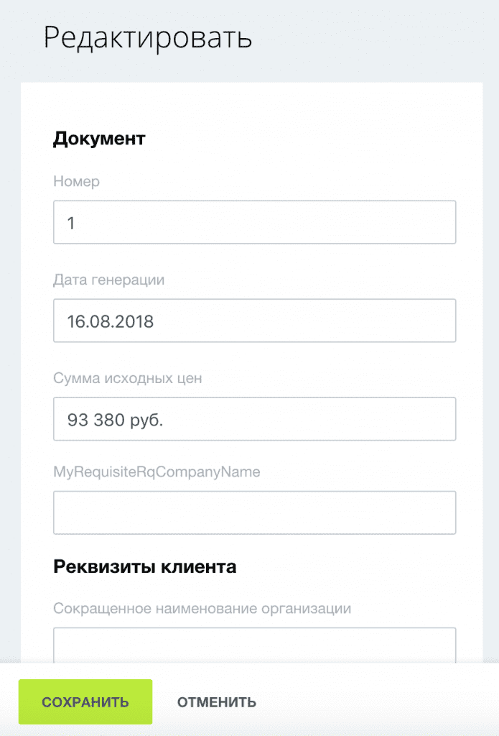Click the empty MyRequisiteRqCompanyName input box
This screenshot has width=499, height=736.
tap(254, 512)
